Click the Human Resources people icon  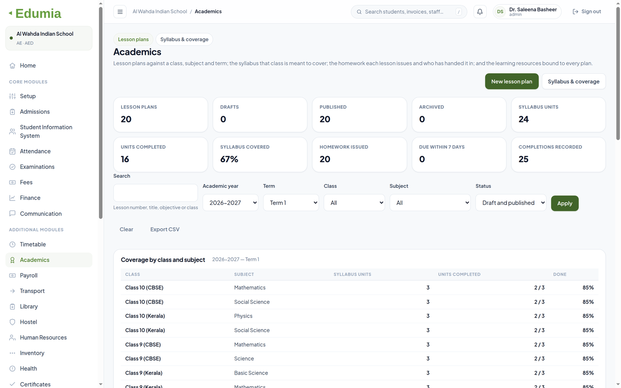(x=12, y=337)
